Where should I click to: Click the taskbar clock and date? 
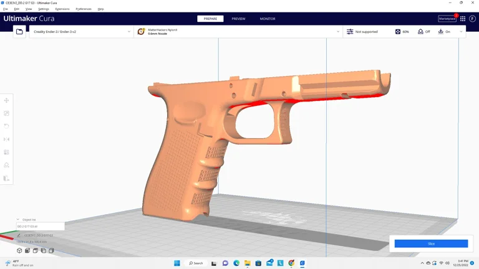[461, 263]
